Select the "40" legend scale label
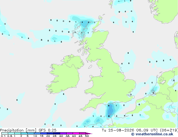 74,136
